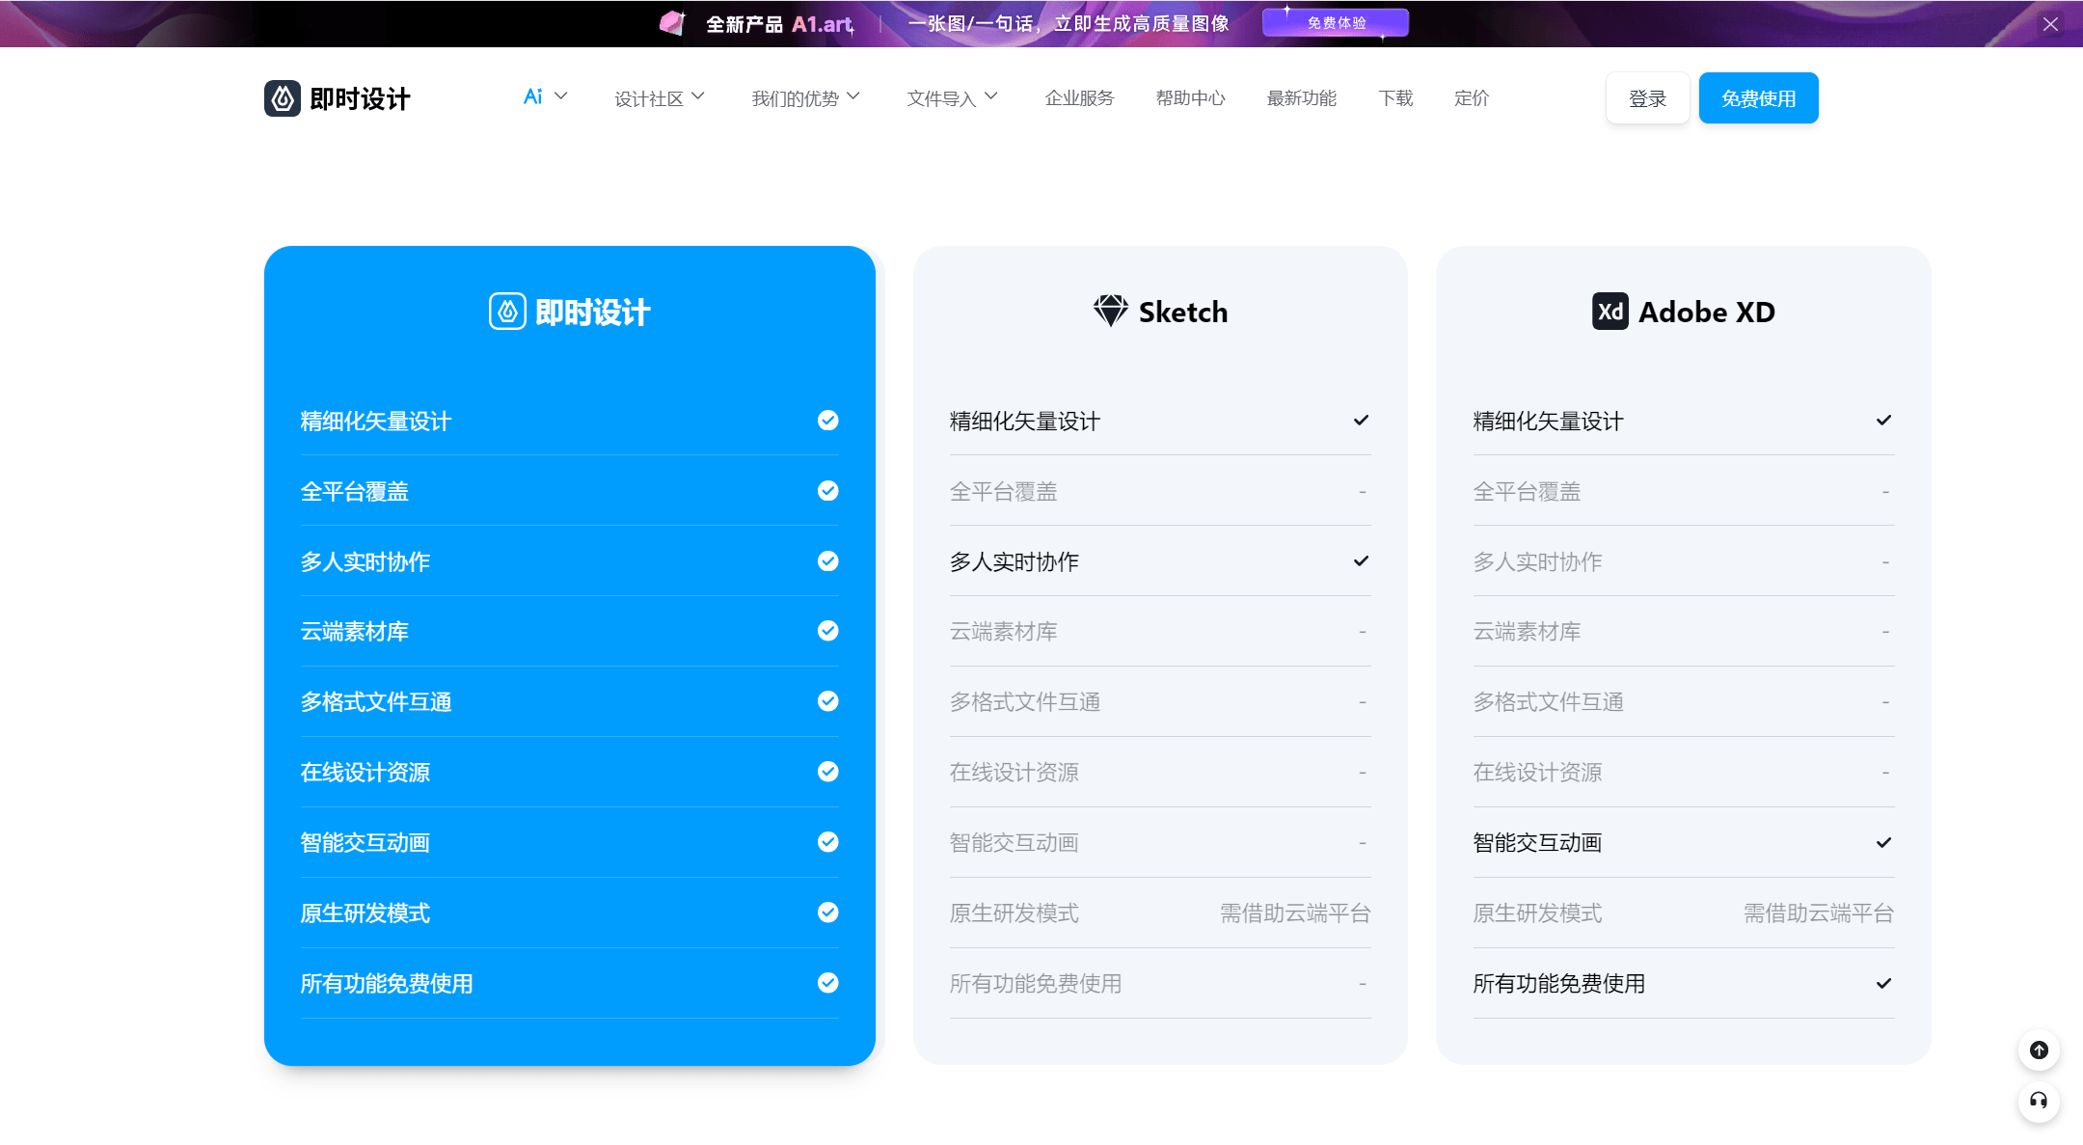The image size is (2083, 1145).
Task: Click 精细化矢量设计 text in 即时设计 card
Action: (x=376, y=422)
